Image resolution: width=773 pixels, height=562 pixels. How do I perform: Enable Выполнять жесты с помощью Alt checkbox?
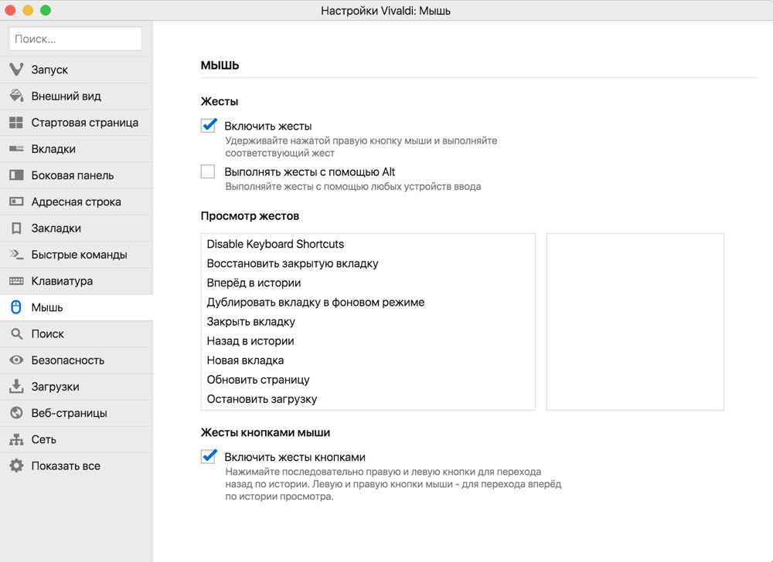[208, 171]
